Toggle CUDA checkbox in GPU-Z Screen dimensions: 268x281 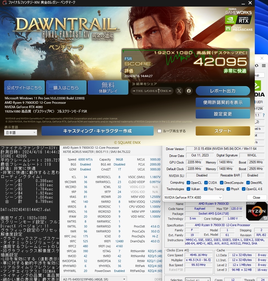pyautogui.click(x=206, y=182)
